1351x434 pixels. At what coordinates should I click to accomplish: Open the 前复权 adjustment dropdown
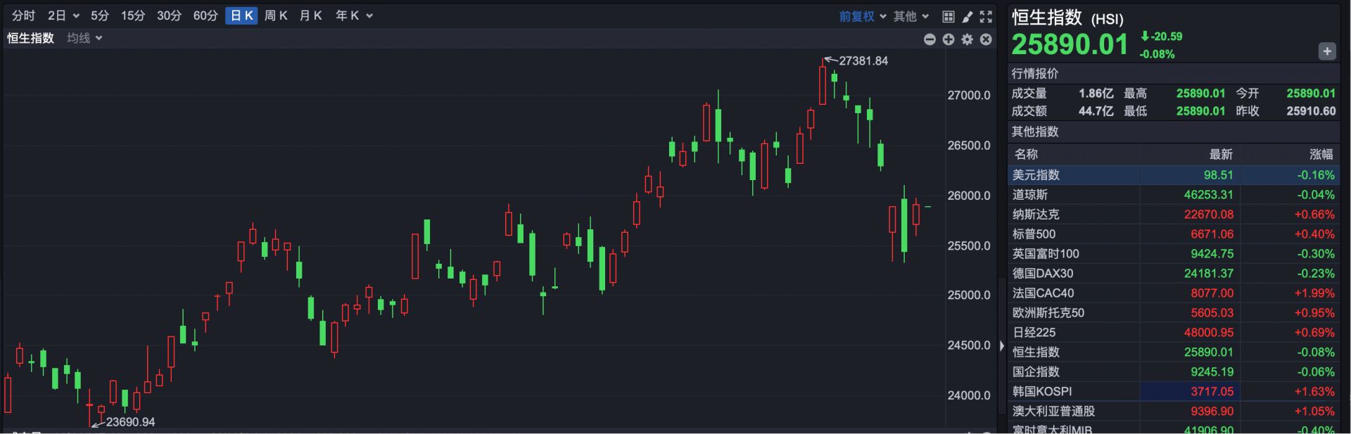[862, 16]
